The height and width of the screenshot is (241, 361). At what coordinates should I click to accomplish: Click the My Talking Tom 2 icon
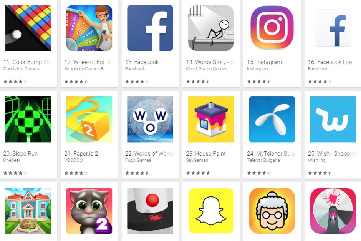tap(89, 211)
